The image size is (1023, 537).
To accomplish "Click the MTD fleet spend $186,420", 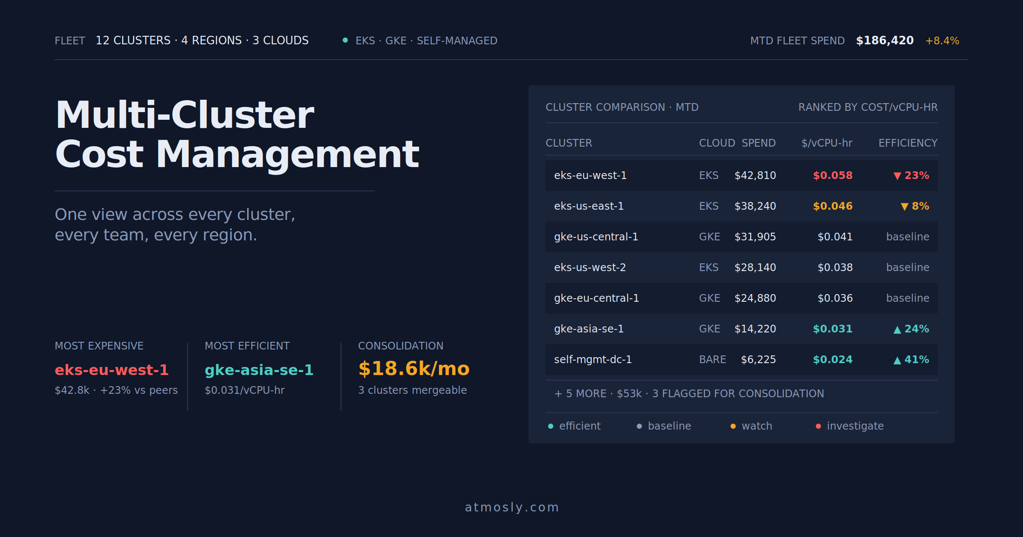I will pos(885,40).
